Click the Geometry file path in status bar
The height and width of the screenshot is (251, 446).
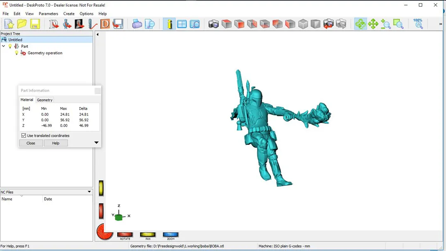177,246
